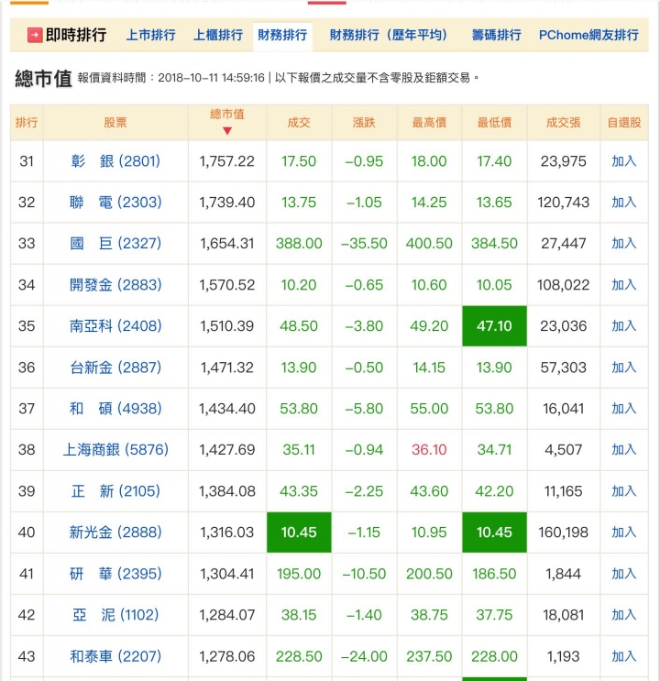Click the red sort arrow under 總市值
This screenshot has width=660, height=681.
226,130
